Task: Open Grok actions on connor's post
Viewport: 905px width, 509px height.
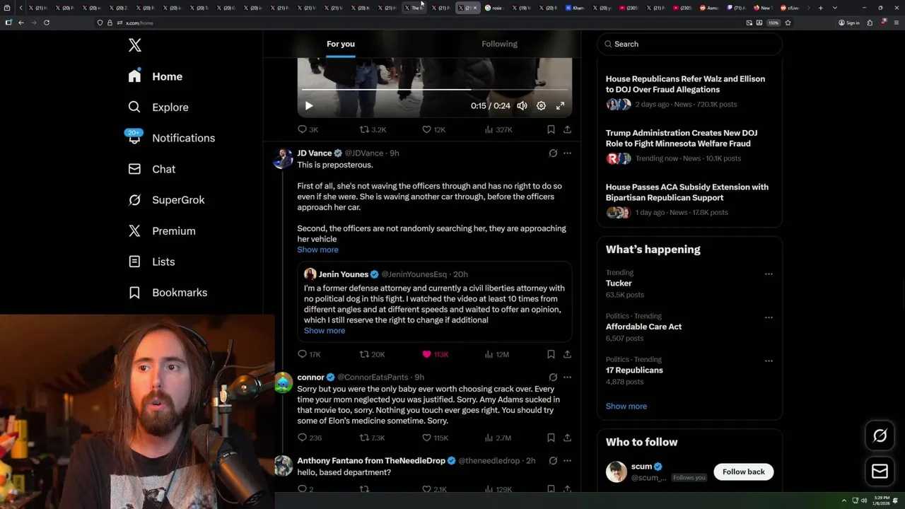Action: click(553, 378)
